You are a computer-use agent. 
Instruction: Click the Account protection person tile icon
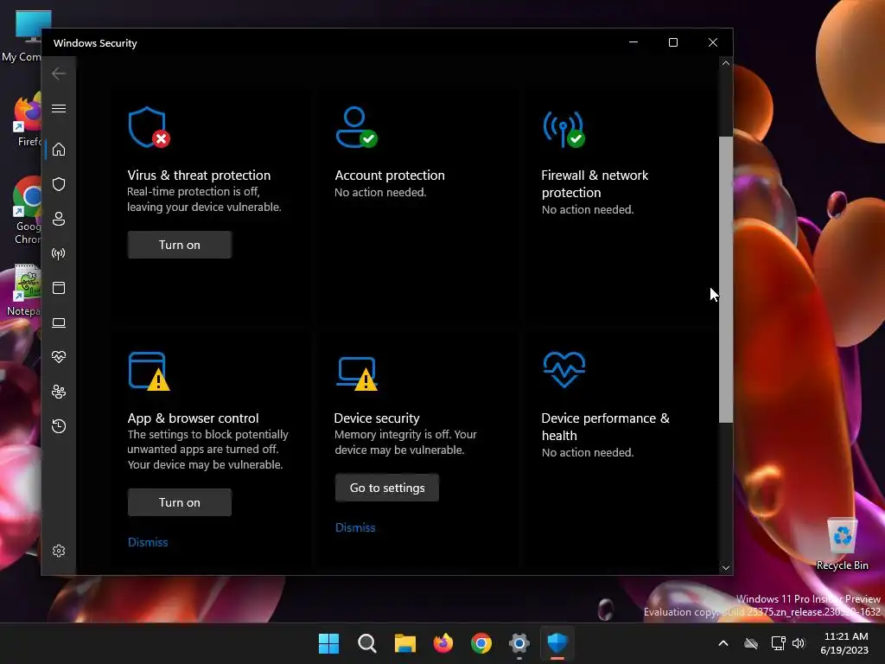tap(356, 128)
